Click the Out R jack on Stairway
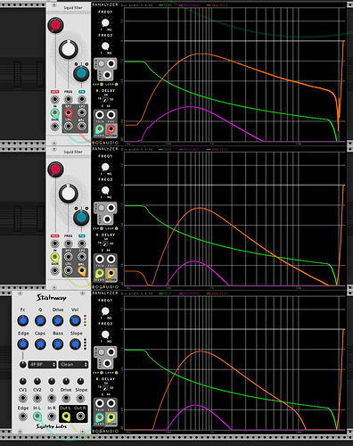The width and height of the screenshot is (353, 446). [80, 416]
